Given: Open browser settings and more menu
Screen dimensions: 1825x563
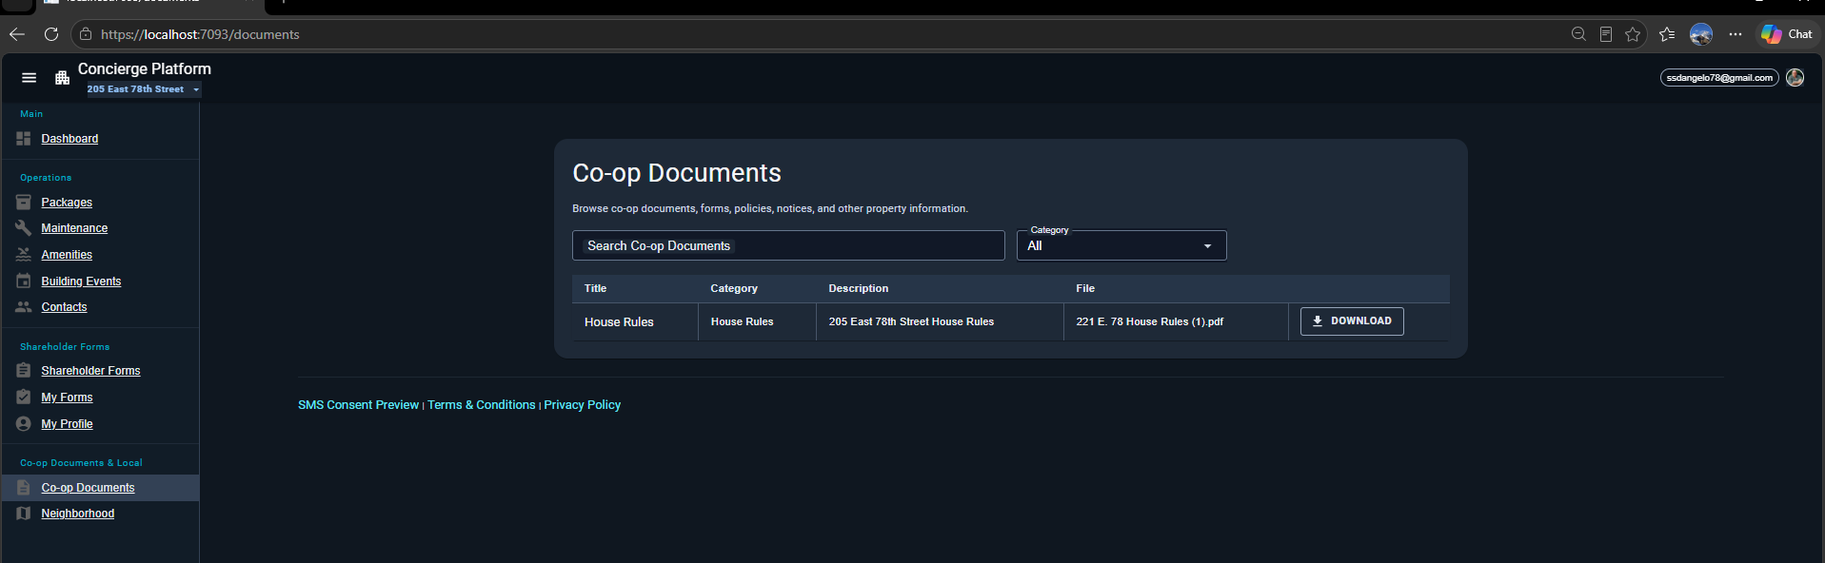Looking at the screenshot, I should (1736, 34).
